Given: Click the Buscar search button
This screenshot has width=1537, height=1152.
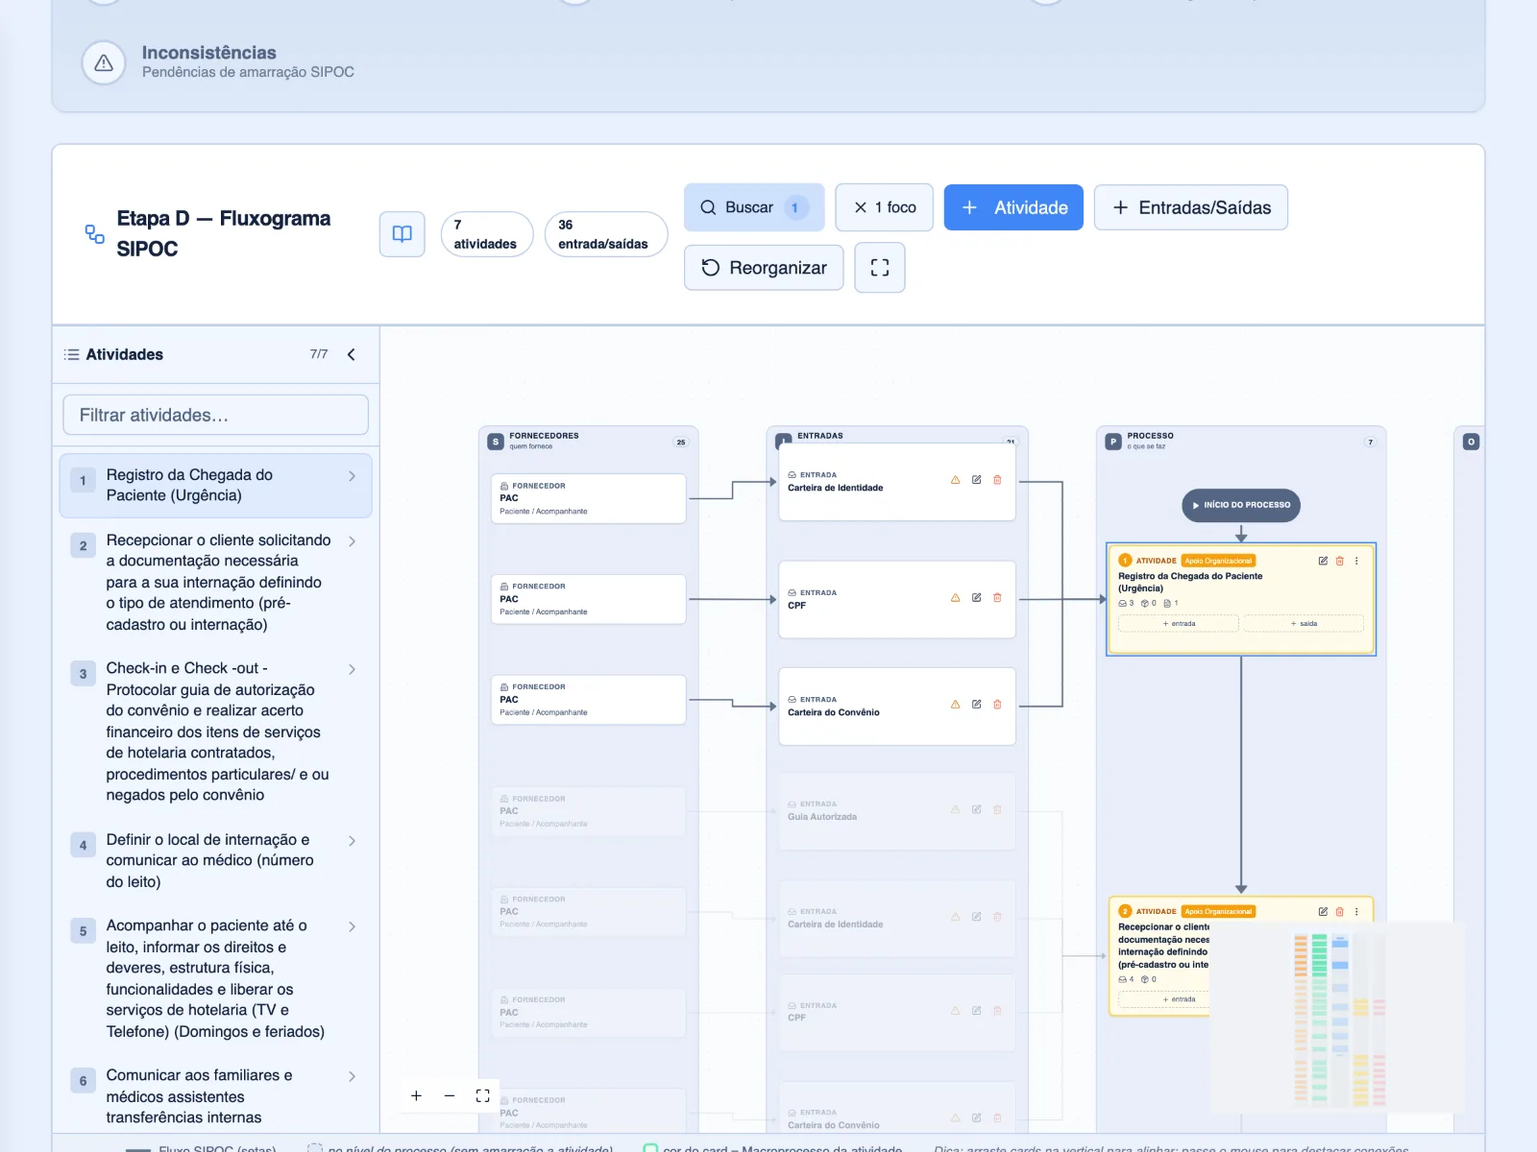Looking at the screenshot, I should tap(754, 207).
